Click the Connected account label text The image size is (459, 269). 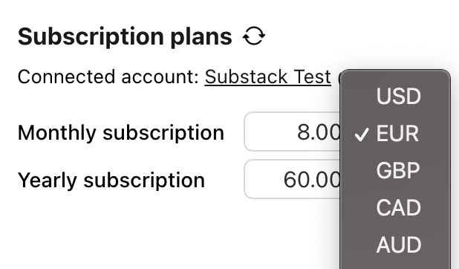click(108, 77)
